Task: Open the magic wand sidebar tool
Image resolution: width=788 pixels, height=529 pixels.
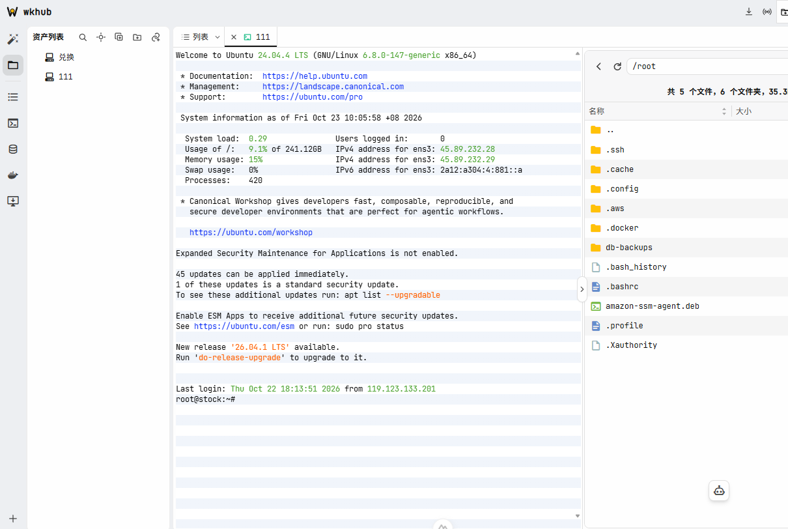Action: 13,39
